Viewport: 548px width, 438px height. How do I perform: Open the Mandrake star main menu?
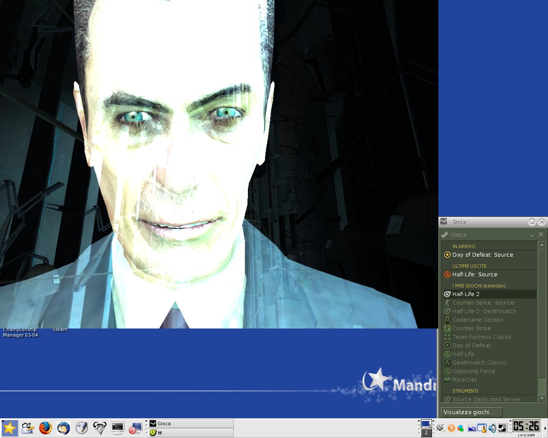pos(9,428)
